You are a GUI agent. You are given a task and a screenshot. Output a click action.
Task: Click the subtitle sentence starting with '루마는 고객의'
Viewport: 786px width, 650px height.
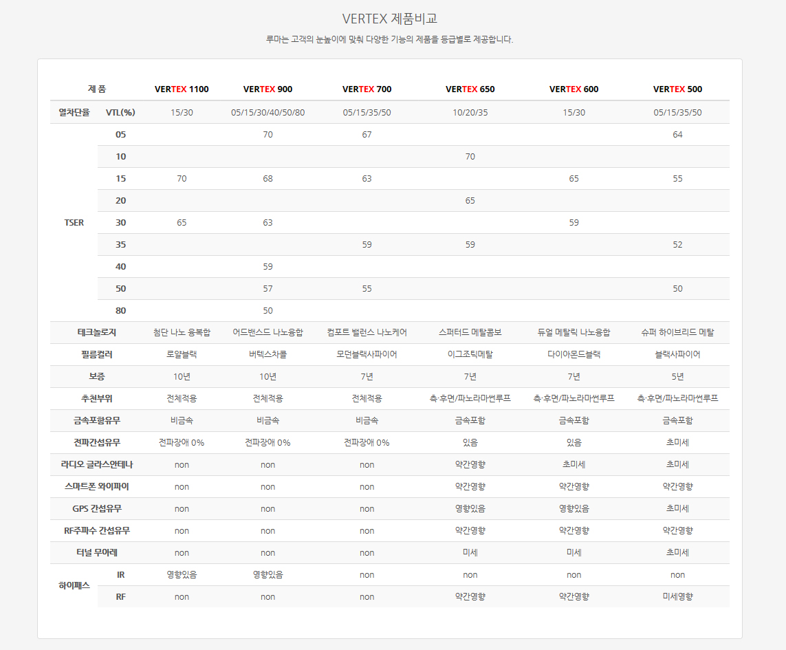(x=389, y=39)
